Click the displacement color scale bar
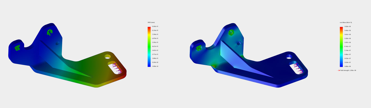Screen dimensions: 371x108 149,46
